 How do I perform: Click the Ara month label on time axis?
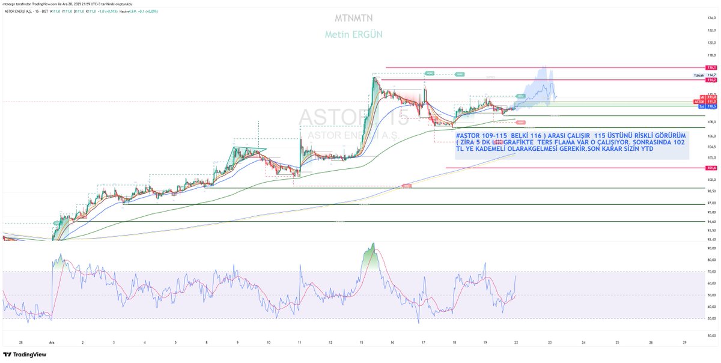coord(51,341)
